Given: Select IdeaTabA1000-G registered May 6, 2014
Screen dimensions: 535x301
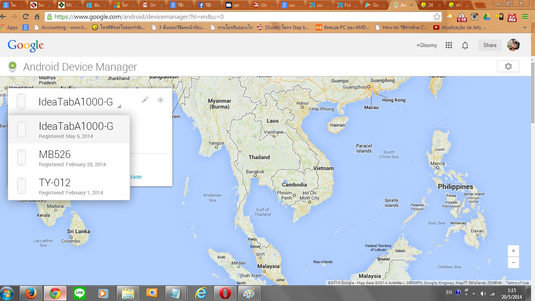Looking at the screenshot, I should [x=69, y=129].
